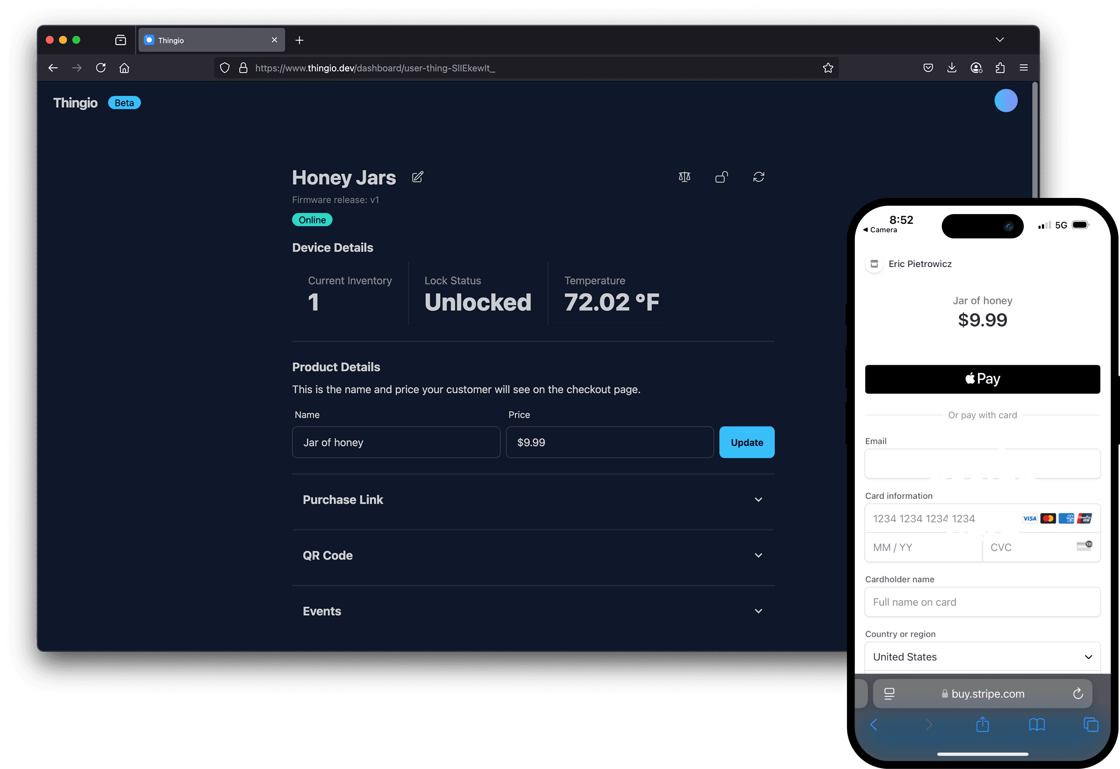
Task: Click the tracking protection shield icon
Action: pos(225,68)
